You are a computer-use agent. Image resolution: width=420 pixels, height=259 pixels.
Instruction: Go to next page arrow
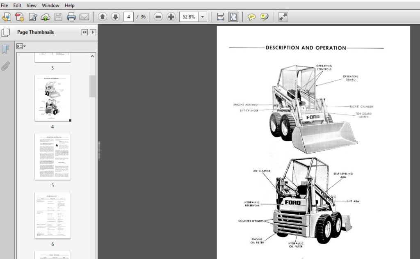(115, 17)
